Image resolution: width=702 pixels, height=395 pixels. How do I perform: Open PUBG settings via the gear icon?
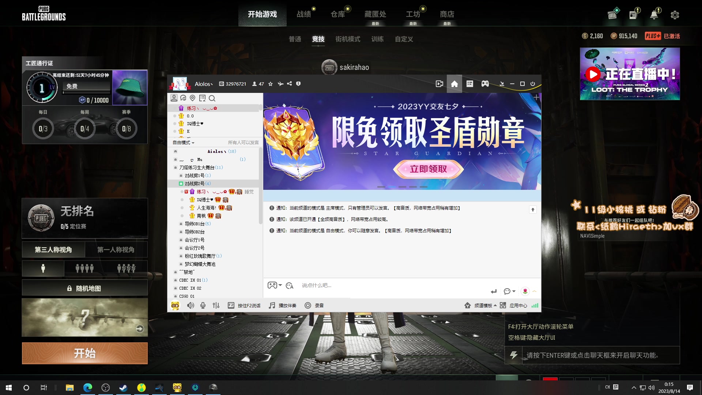click(675, 15)
